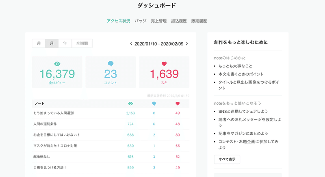Open note 目標を見つける方法！
The width and height of the screenshot is (325, 177).
(50, 168)
